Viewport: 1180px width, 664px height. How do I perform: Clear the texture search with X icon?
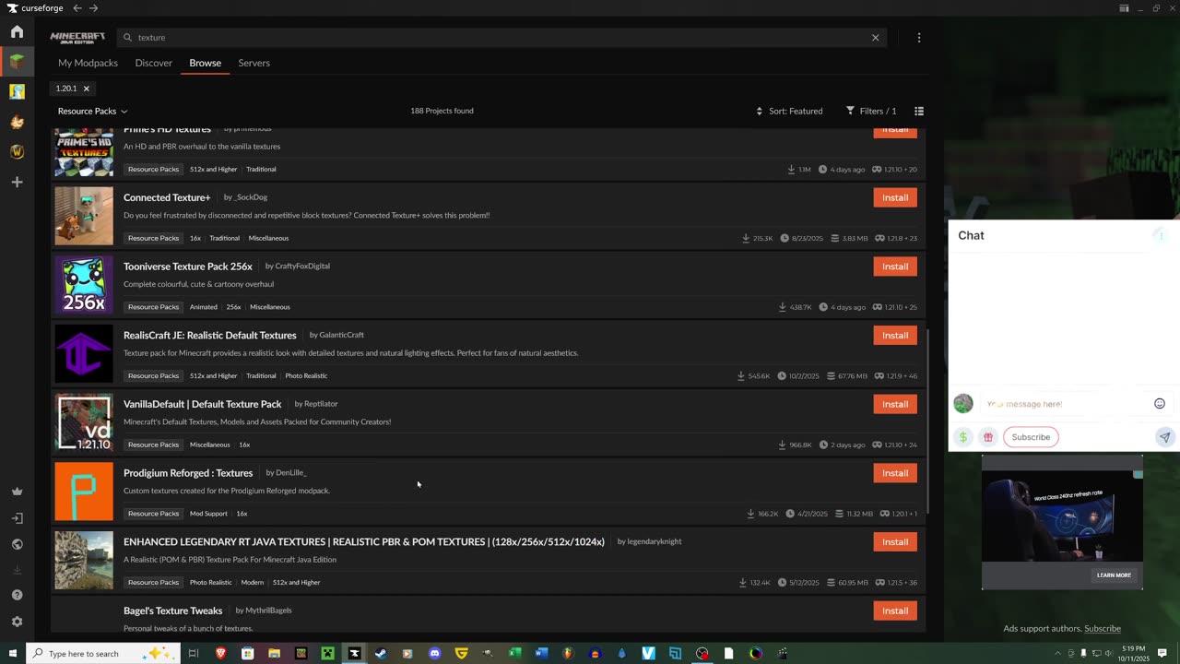[876, 38]
